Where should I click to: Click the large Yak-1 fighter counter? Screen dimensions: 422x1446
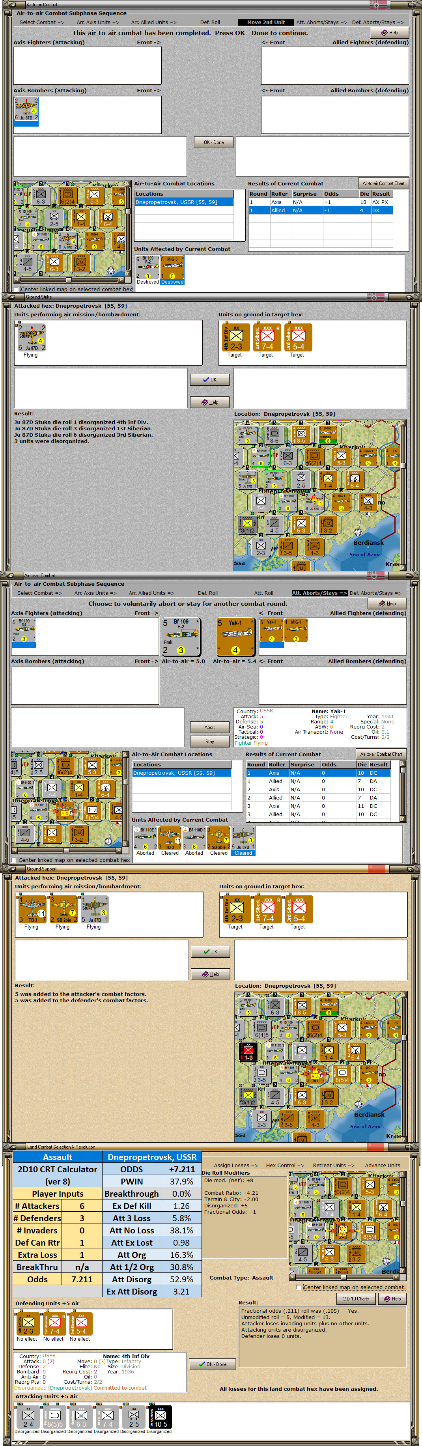[x=236, y=637]
